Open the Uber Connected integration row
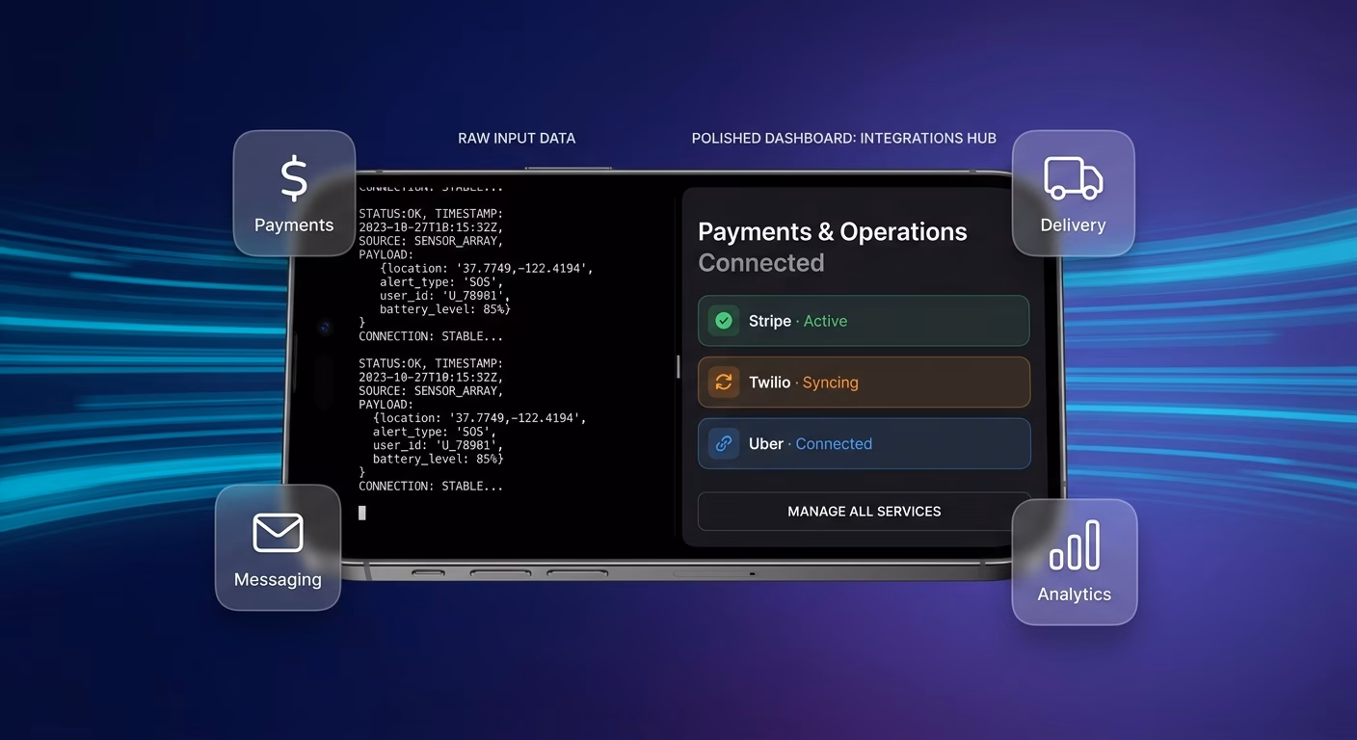Viewport: 1357px width, 740px height. pyautogui.click(x=865, y=443)
